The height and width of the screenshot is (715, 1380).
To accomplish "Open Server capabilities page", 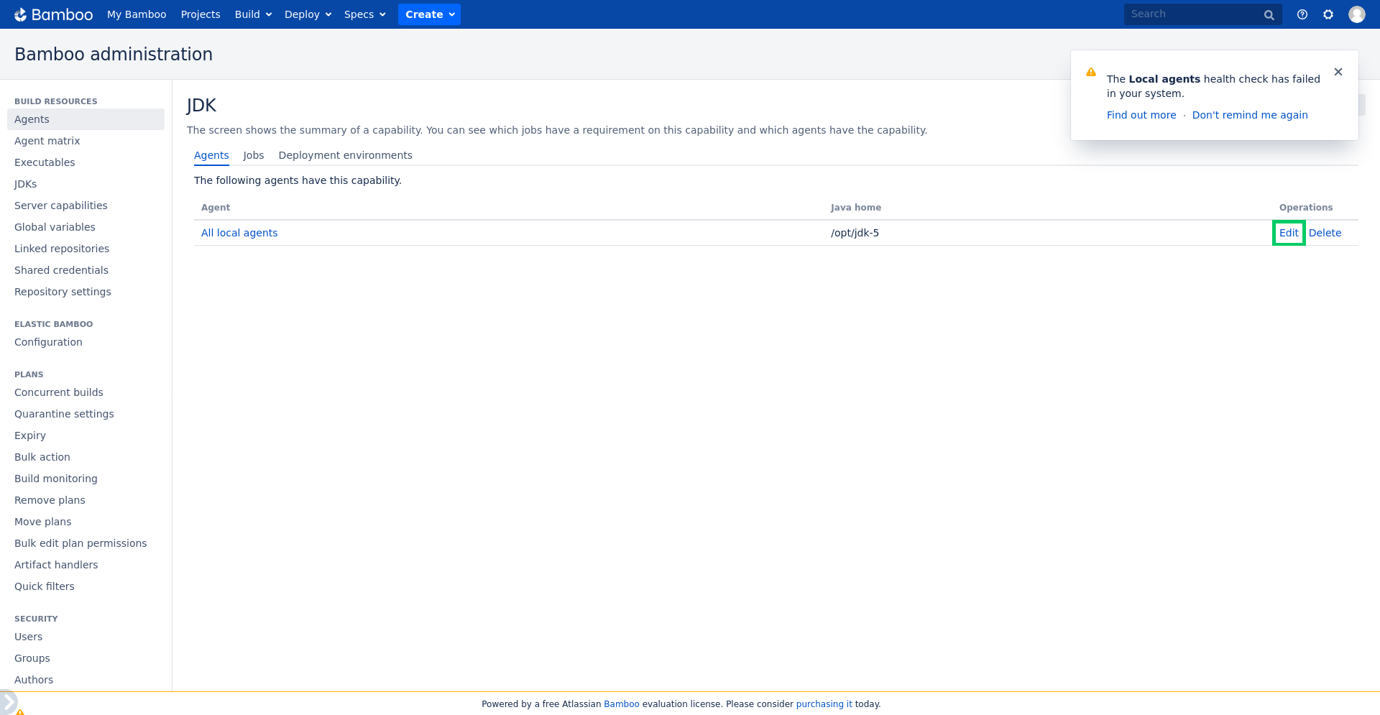I will (x=86, y=206).
